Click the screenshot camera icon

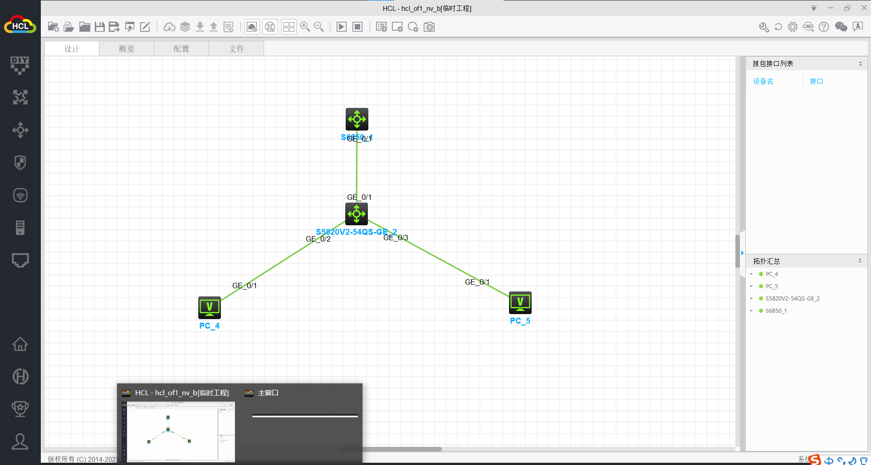(429, 27)
